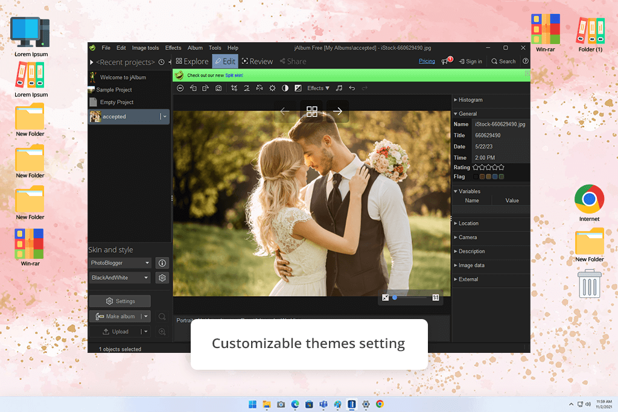Expand the Recent projects triangle

(x=92, y=62)
